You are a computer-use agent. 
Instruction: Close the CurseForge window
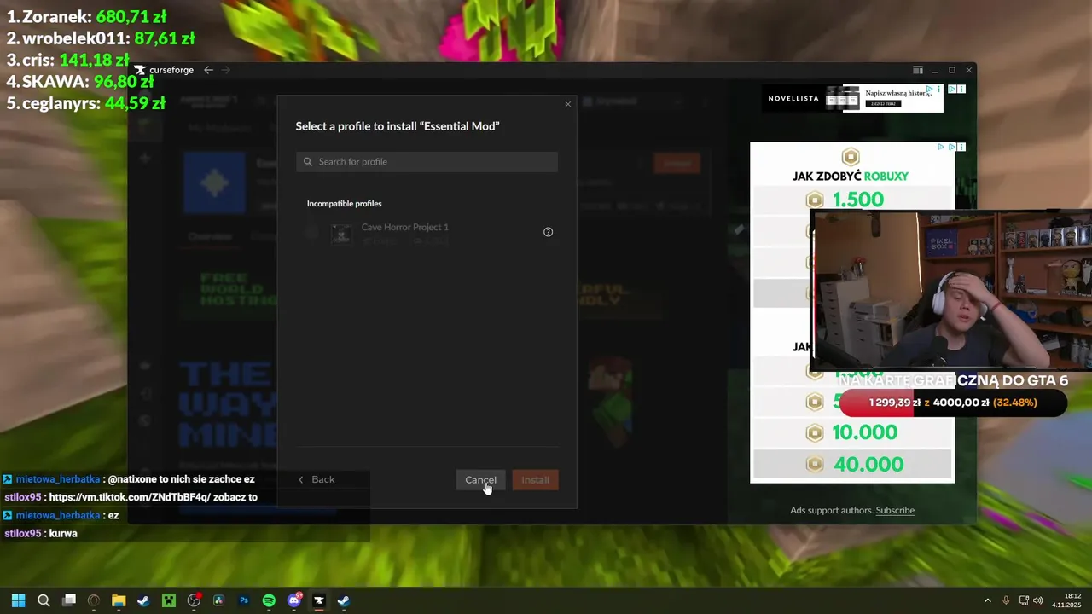click(x=969, y=70)
